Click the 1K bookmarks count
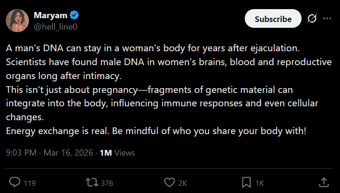This screenshot has width=340, height=193. [x=260, y=182]
